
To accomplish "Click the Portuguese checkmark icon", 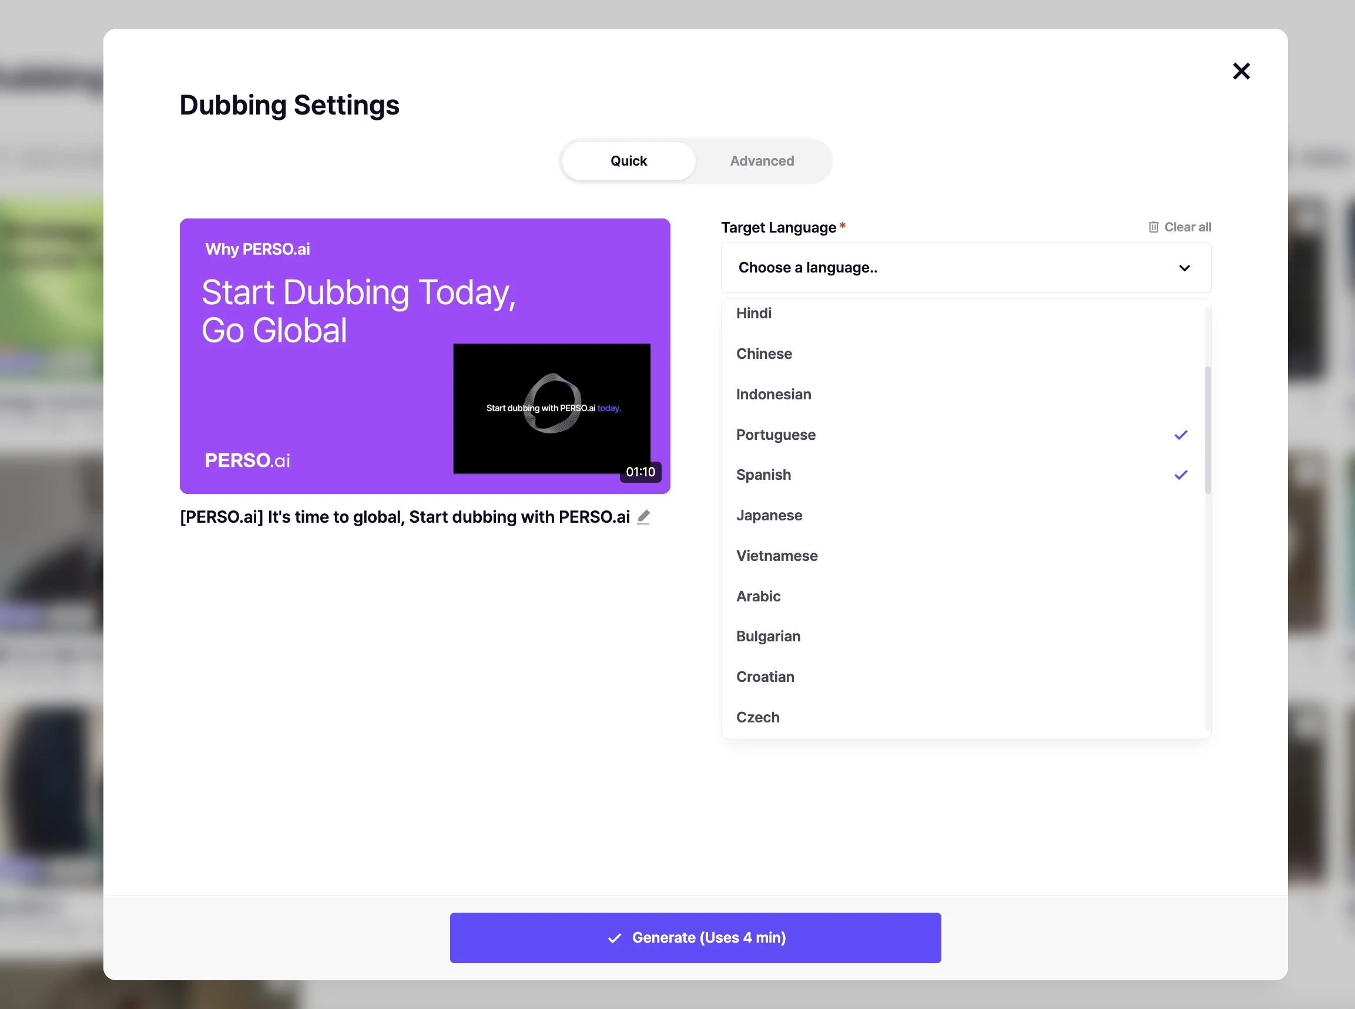I will [x=1180, y=435].
